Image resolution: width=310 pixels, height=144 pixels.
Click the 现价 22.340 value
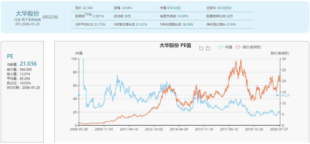88,8
